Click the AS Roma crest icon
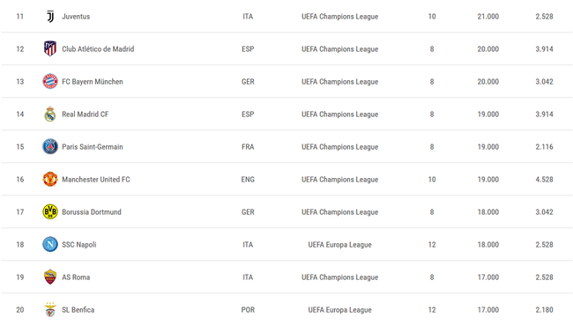The image size is (573, 325). (x=50, y=277)
